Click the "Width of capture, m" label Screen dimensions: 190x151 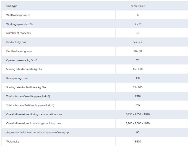[x=18, y=15]
